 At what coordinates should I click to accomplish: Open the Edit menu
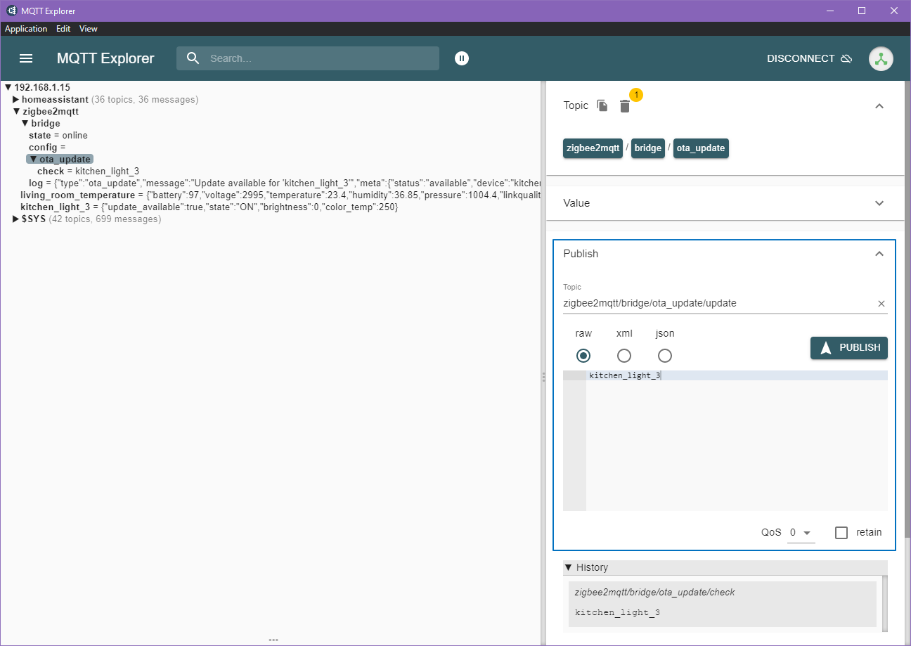pos(63,29)
